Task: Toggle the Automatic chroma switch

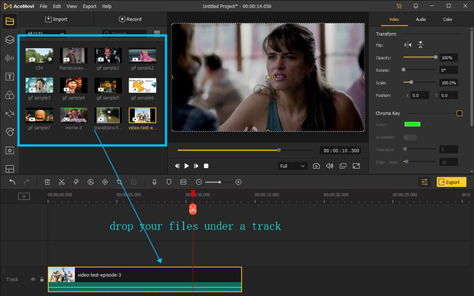Action: point(410,137)
